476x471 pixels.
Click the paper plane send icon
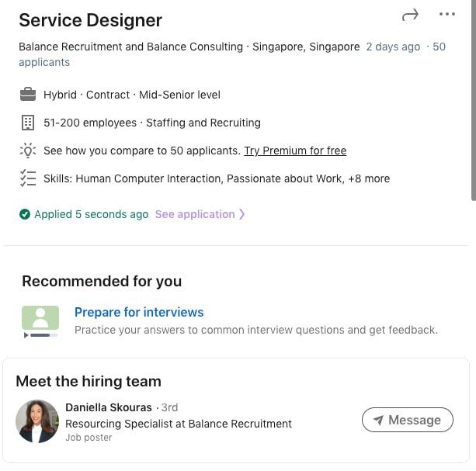[x=378, y=420]
